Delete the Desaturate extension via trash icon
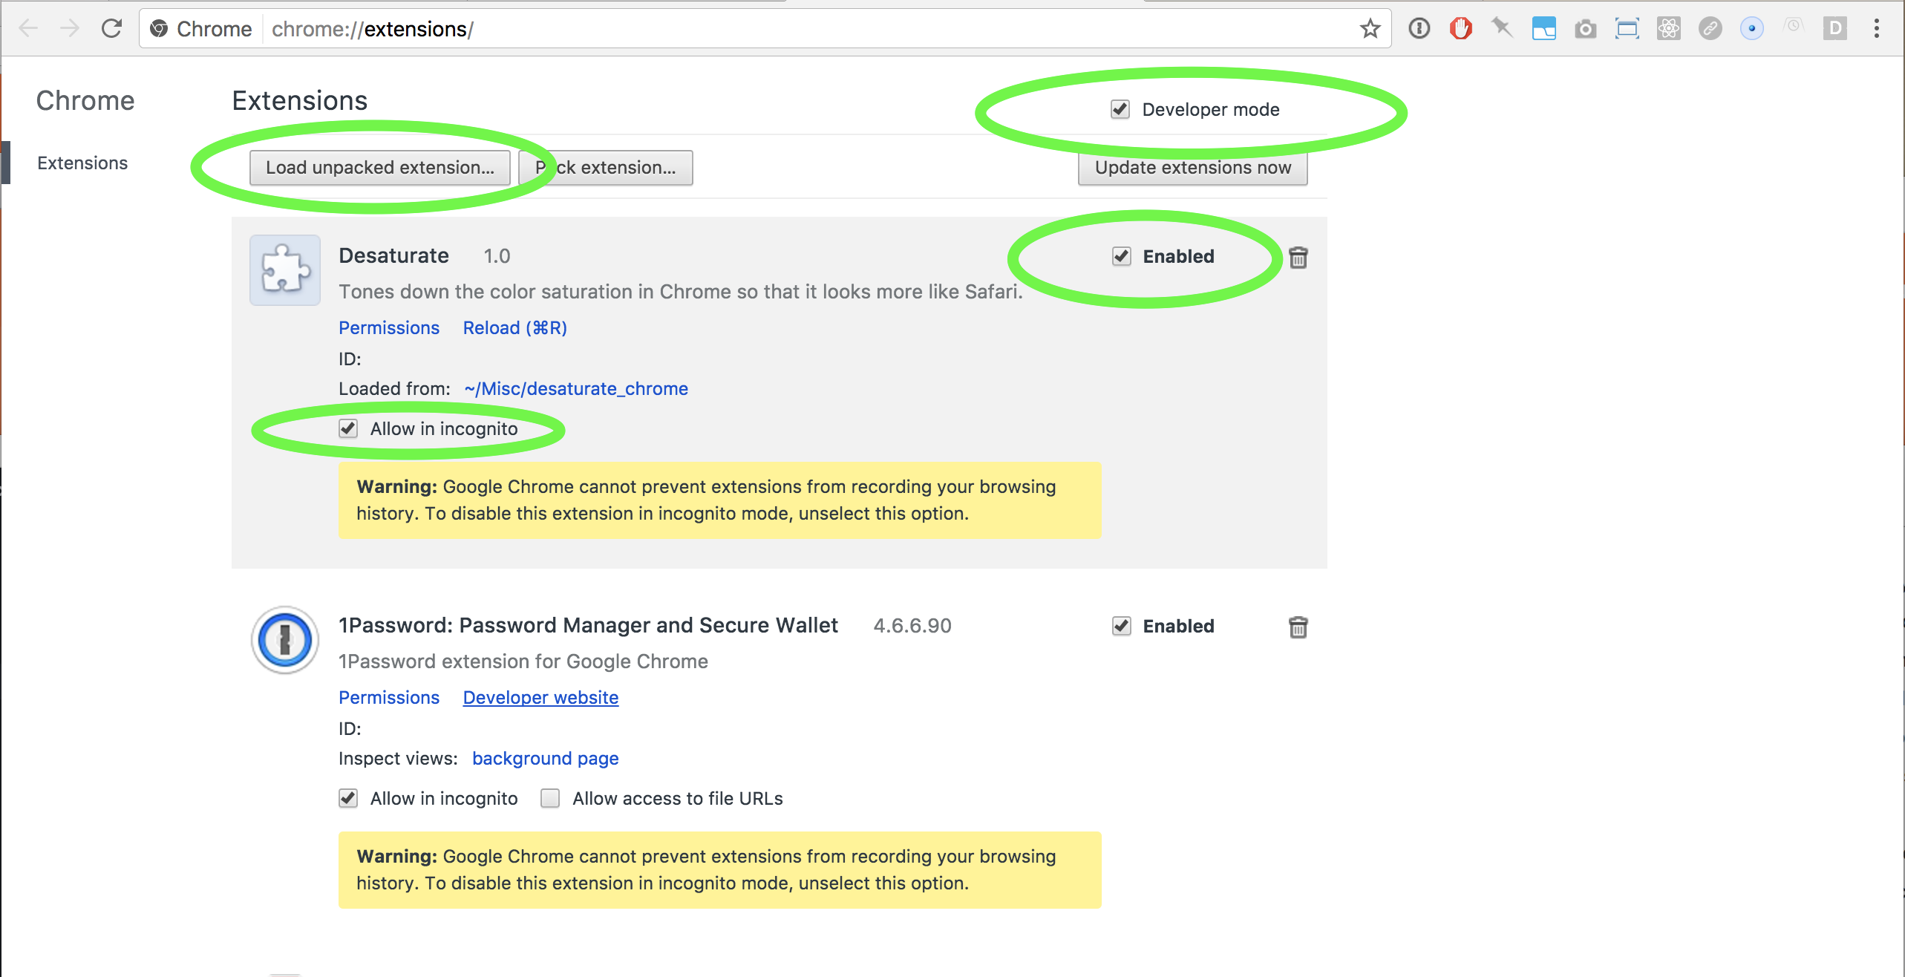 pos(1298,258)
